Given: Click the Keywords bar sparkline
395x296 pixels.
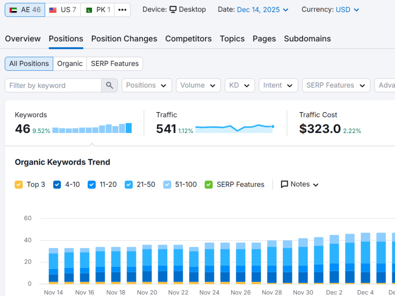Looking at the screenshot, I should click(x=92, y=128).
